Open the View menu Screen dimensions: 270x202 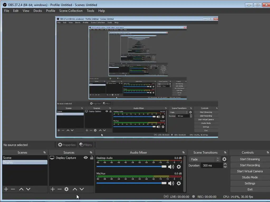26,11
